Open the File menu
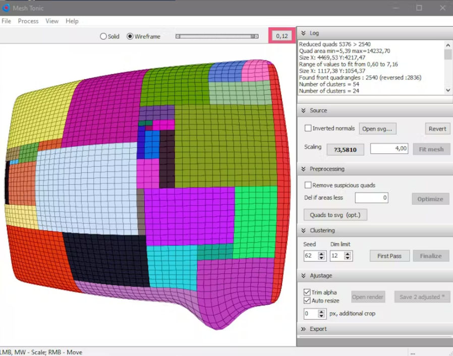453x356 pixels. [6, 21]
